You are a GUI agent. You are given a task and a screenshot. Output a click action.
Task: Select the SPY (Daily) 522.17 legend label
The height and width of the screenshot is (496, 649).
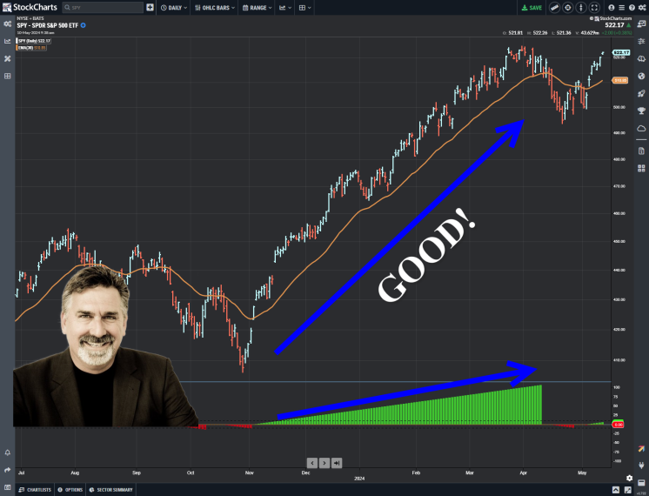(x=34, y=41)
